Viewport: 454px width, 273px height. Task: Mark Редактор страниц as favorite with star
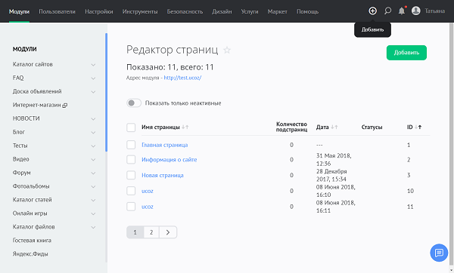coord(227,51)
